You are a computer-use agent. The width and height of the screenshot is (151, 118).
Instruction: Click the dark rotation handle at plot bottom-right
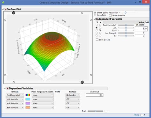tap(82, 82)
